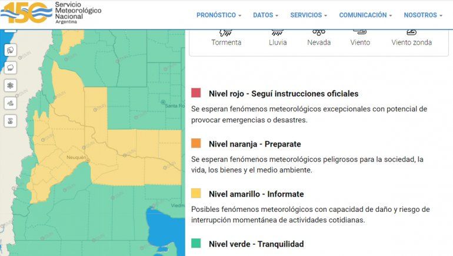Viewport: 453px width, 256px height.
Task: Select the storm filter in map sidebar
Action: [x=11, y=50]
